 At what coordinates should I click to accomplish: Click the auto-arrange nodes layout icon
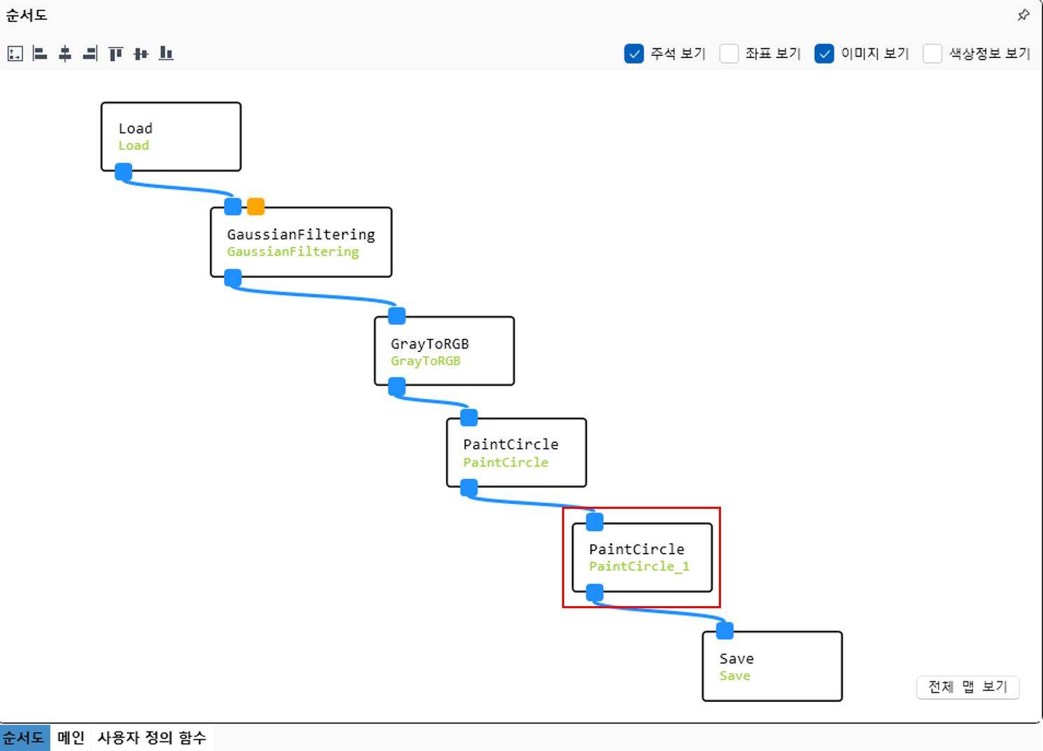15,54
